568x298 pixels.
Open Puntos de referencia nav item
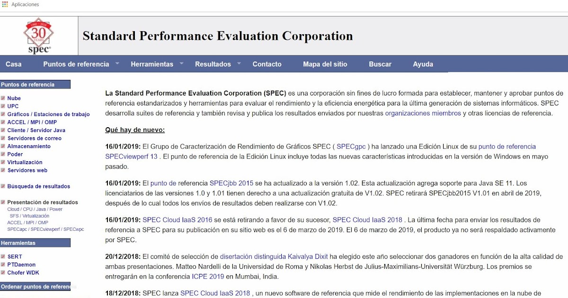pos(76,64)
